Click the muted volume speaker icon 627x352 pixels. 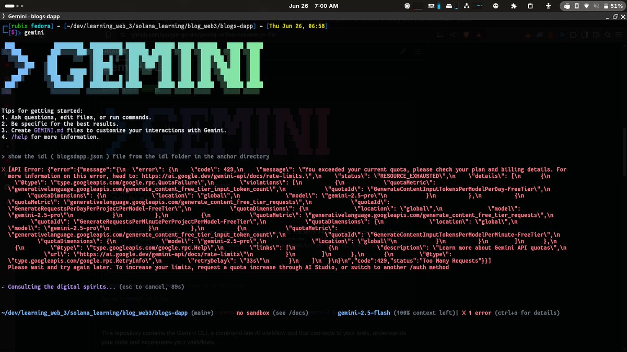596,6
